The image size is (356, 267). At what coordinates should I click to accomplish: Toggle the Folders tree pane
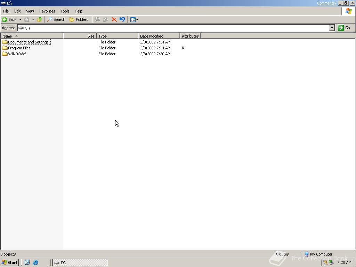coord(79,19)
